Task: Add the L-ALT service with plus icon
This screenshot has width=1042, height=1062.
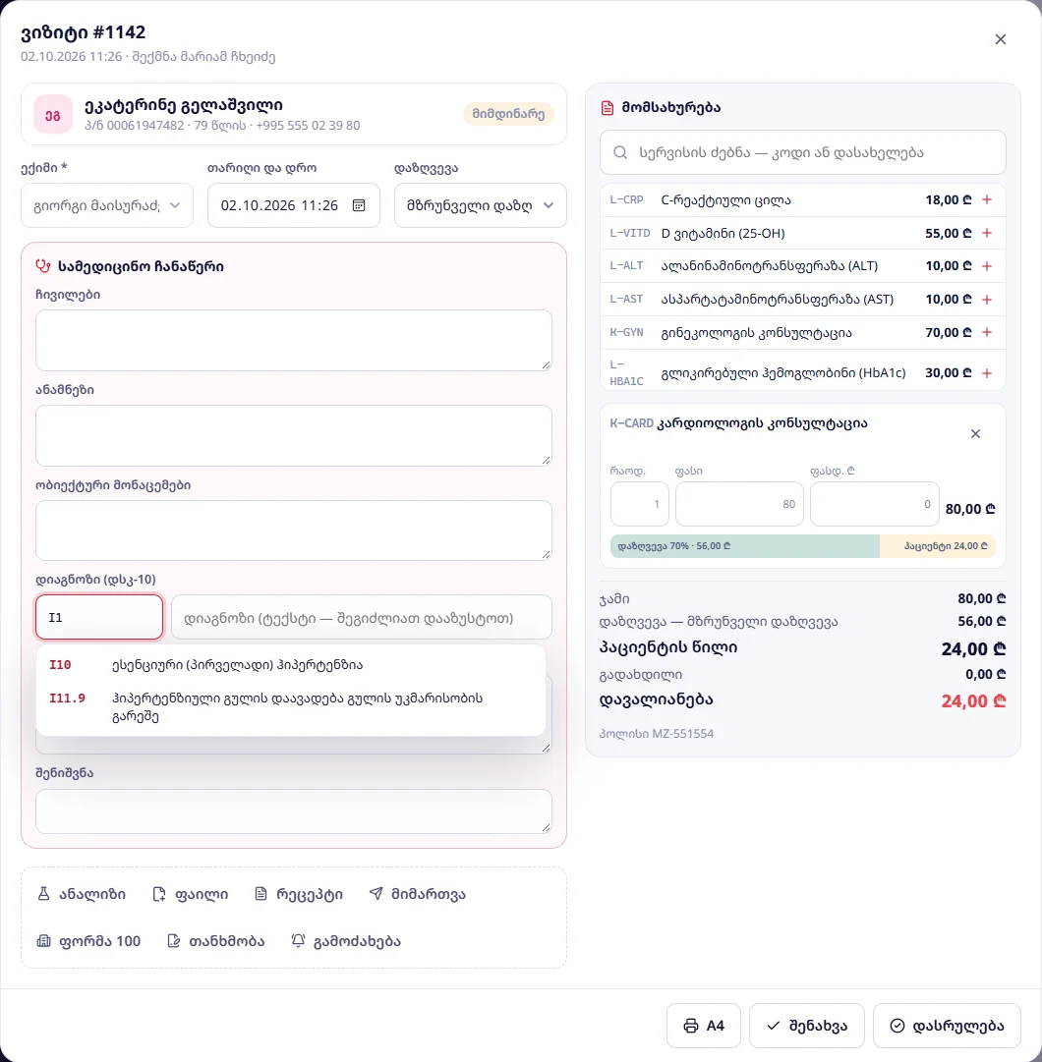Action: click(986, 266)
